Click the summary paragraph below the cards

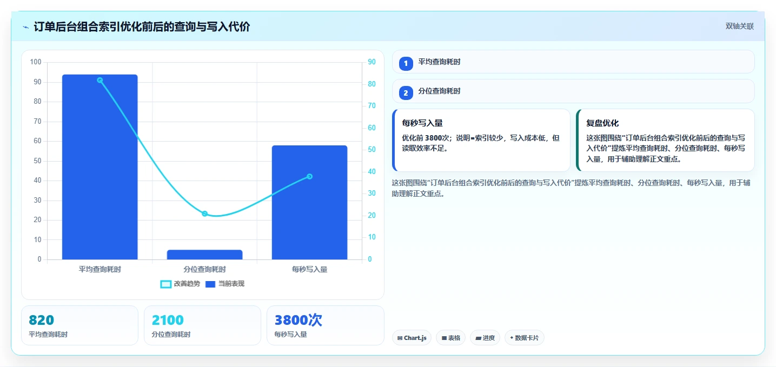[x=571, y=188]
